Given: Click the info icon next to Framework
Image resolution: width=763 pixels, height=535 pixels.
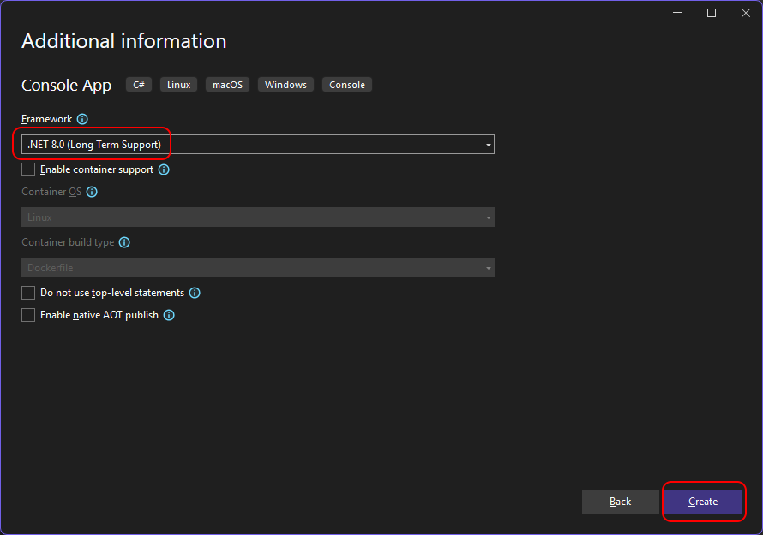Looking at the screenshot, I should 82,119.
